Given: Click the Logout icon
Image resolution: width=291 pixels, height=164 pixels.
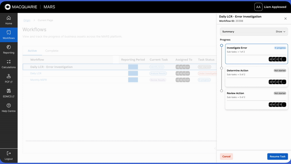Looking at the screenshot, I should click(x=8, y=153).
